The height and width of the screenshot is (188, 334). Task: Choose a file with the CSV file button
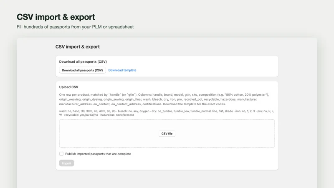[167, 134]
